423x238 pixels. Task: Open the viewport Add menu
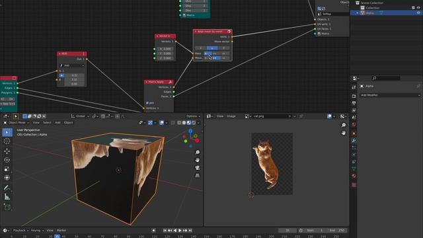58,123
